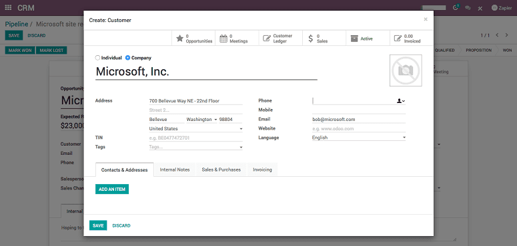The width and height of the screenshot is (517, 246).
Task: Open the Invoiced stat button
Action: tap(412, 39)
